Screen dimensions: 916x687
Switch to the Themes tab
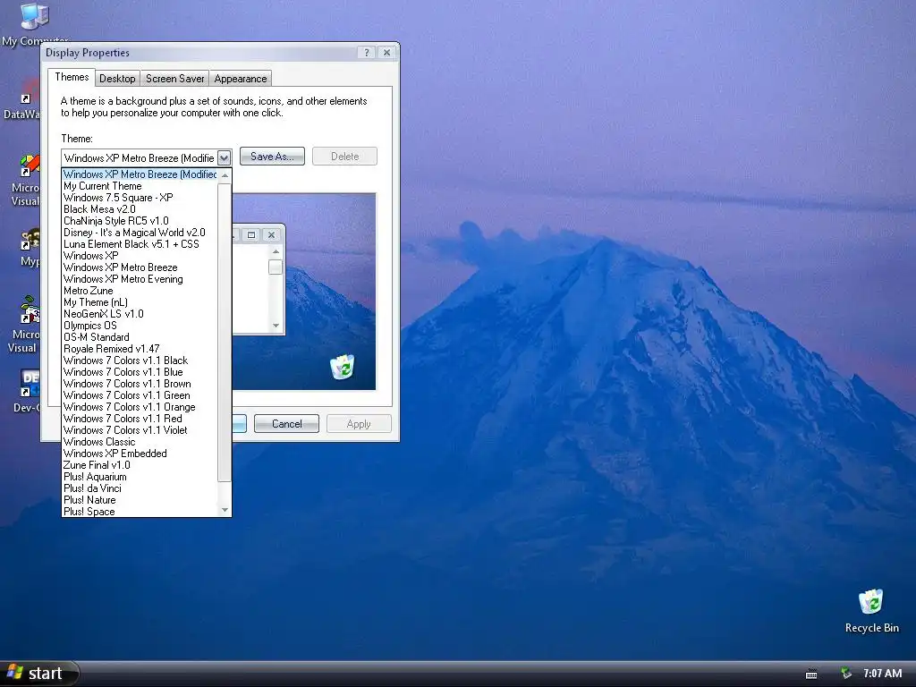(72, 77)
